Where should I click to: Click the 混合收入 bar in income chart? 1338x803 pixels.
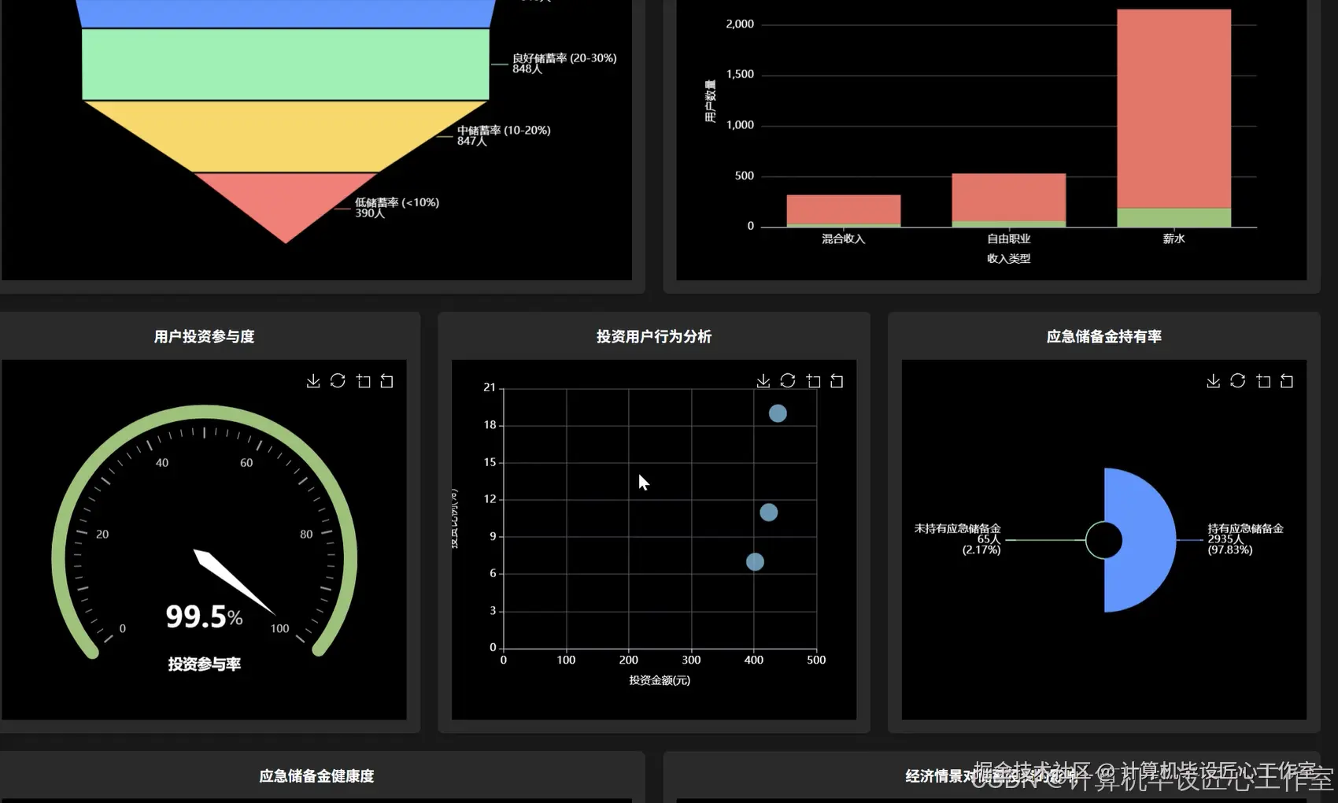coord(844,209)
